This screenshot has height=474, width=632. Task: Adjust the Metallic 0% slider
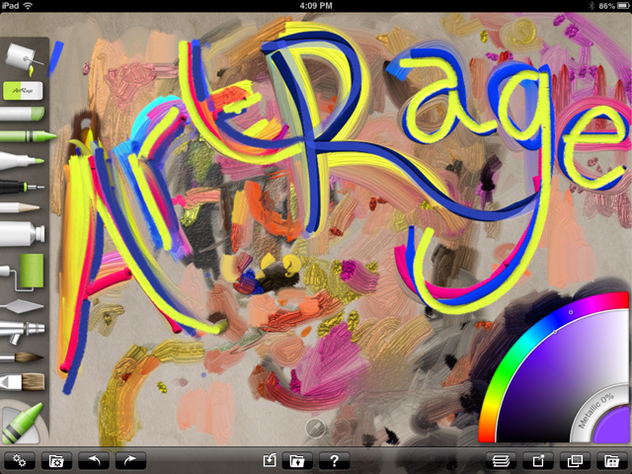pos(596,410)
